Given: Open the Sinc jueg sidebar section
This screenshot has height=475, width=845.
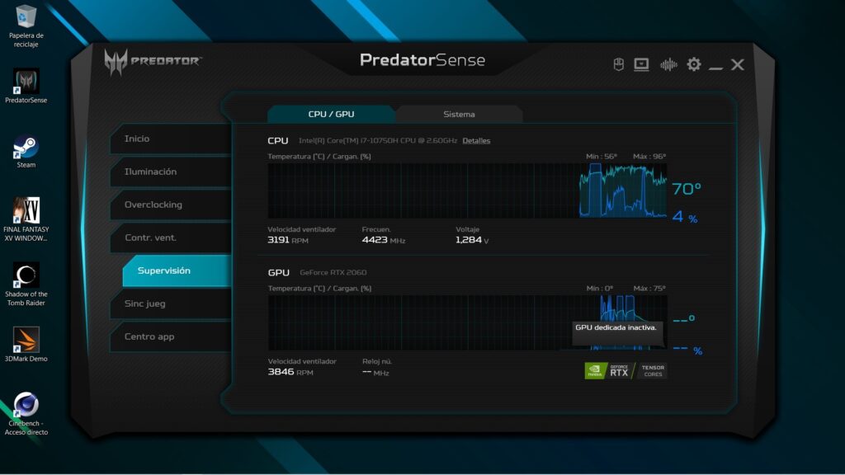Looking at the screenshot, I should click(x=171, y=303).
